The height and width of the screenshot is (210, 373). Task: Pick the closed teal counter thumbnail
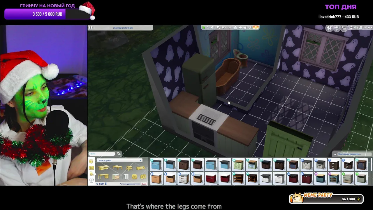[321, 178]
